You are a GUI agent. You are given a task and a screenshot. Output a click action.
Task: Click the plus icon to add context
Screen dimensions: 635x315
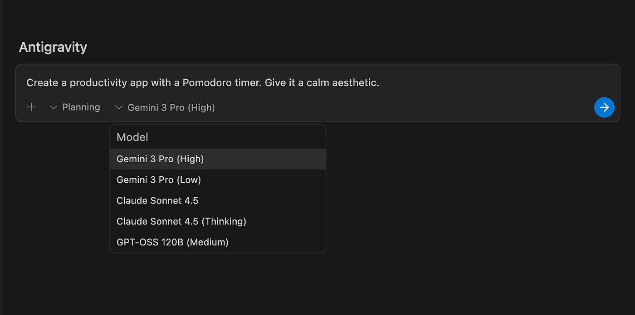[31, 107]
